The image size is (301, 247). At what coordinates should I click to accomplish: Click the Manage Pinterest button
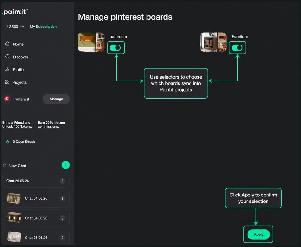[56, 99]
